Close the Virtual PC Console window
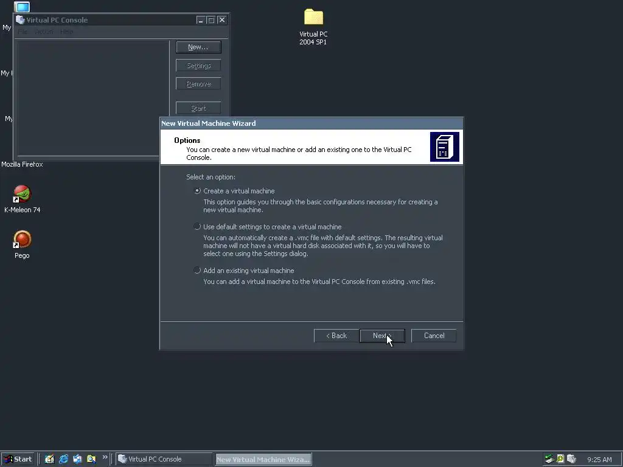The image size is (623, 467). (x=221, y=20)
